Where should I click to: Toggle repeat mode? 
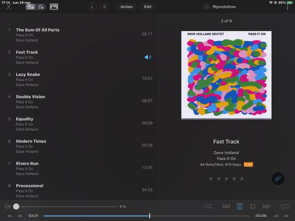pos(284,207)
